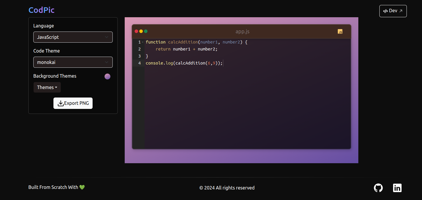Click the app.js file name field

pyautogui.click(x=242, y=32)
